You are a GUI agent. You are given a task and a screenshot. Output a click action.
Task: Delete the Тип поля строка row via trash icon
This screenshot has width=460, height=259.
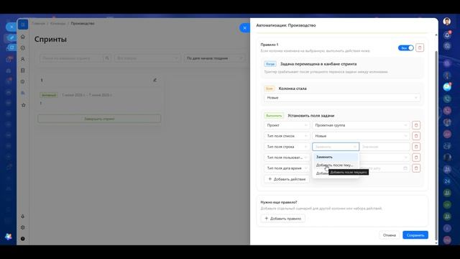(416, 147)
